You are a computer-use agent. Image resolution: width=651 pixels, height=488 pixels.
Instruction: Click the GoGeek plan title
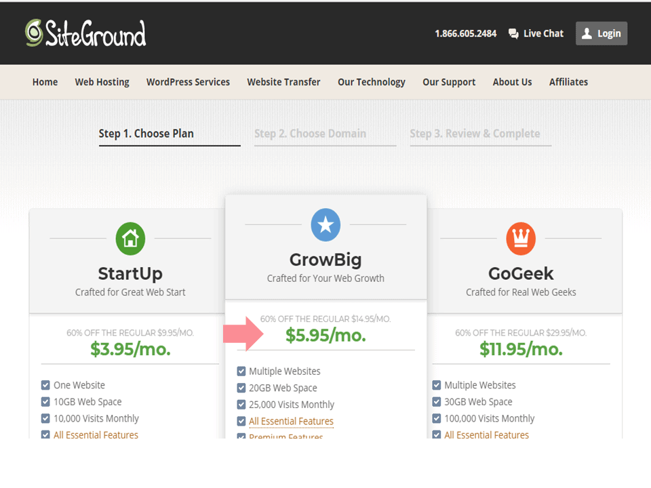521,273
